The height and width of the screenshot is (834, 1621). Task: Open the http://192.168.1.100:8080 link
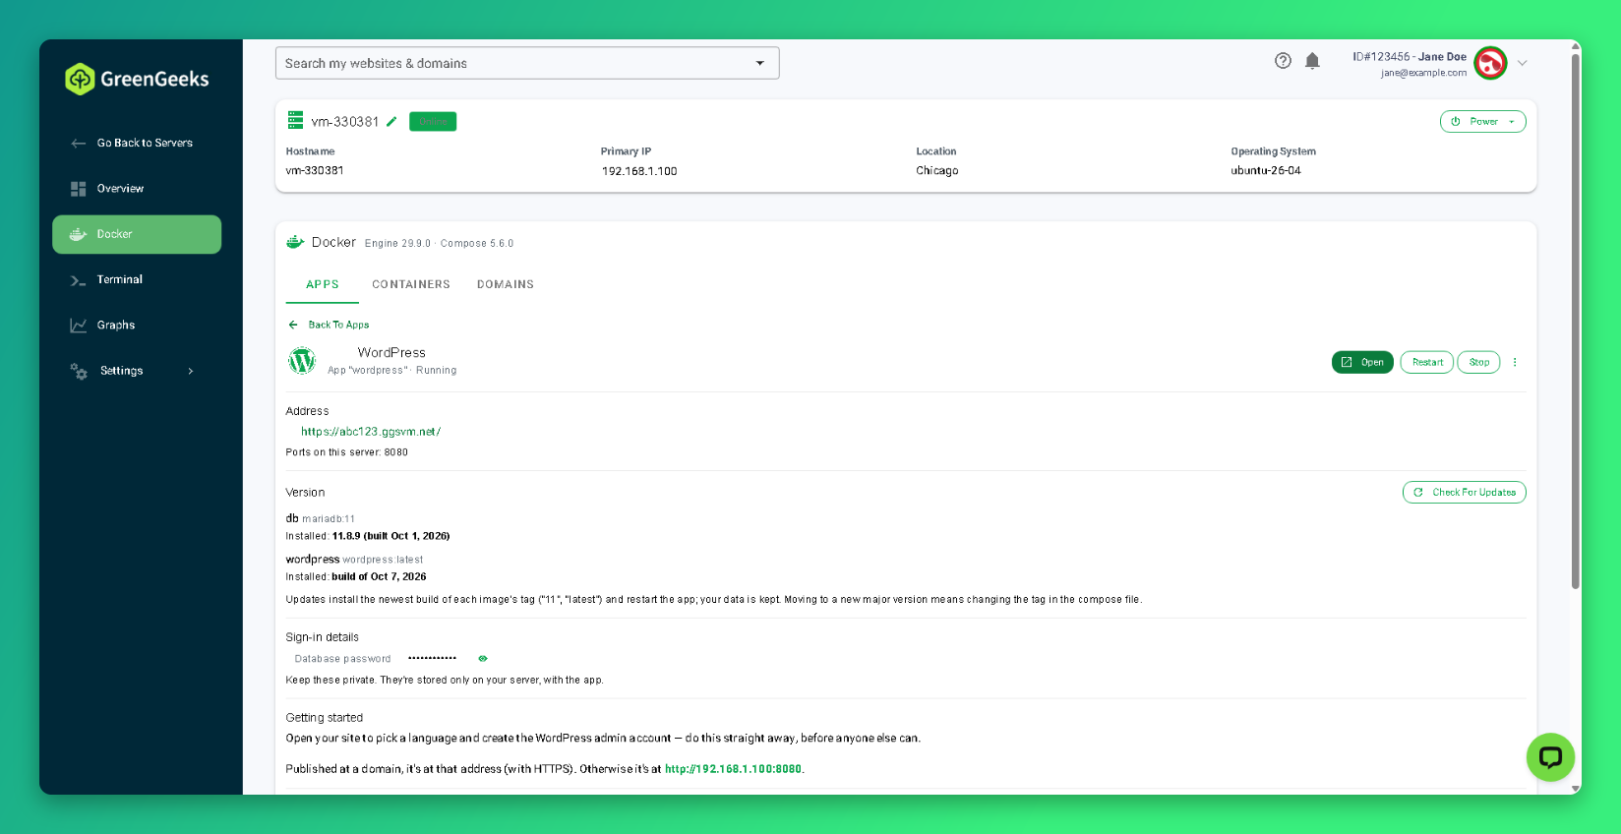click(x=733, y=769)
